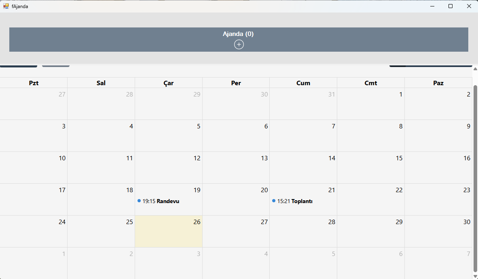
Task: Click the Paz column header
Action: [x=438, y=83]
